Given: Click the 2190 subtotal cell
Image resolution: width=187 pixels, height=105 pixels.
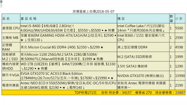Looking at the screenshot, I should [180, 85].
